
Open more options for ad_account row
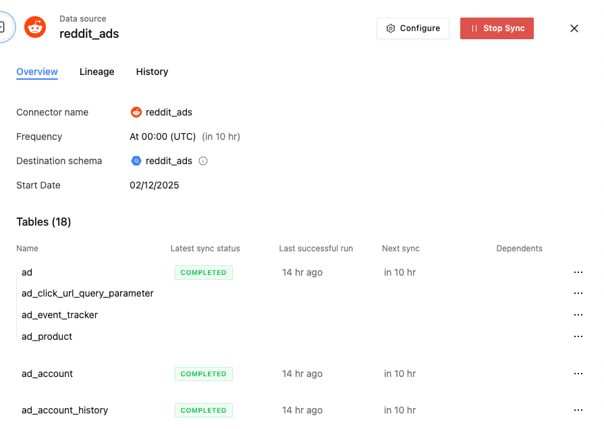pos(578,374)
